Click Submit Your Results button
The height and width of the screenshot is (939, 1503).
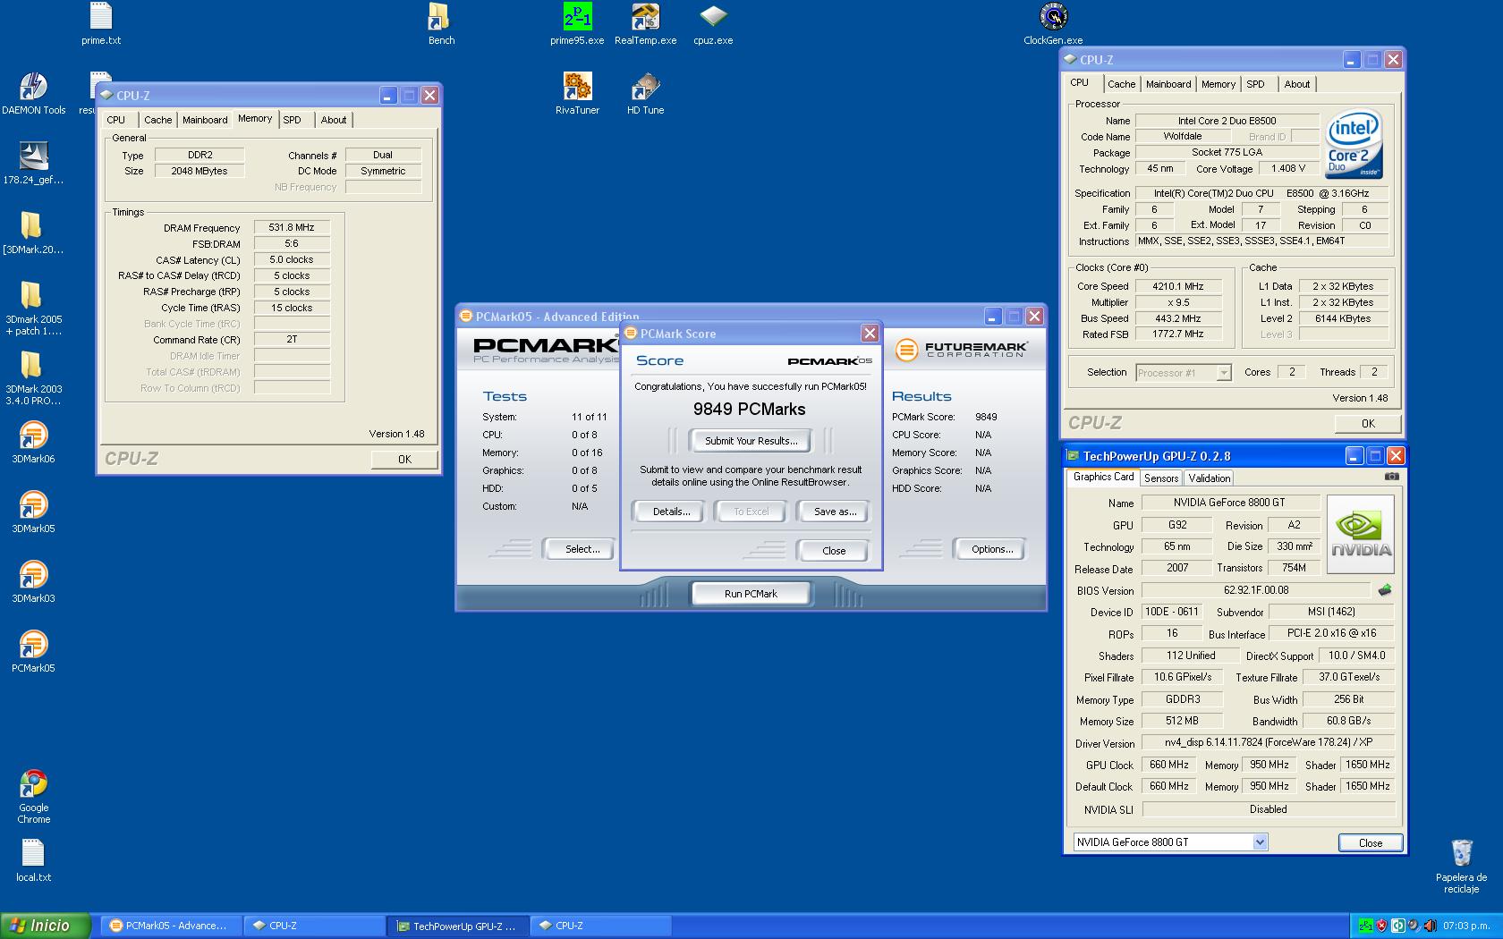click(x=751, y=441)
